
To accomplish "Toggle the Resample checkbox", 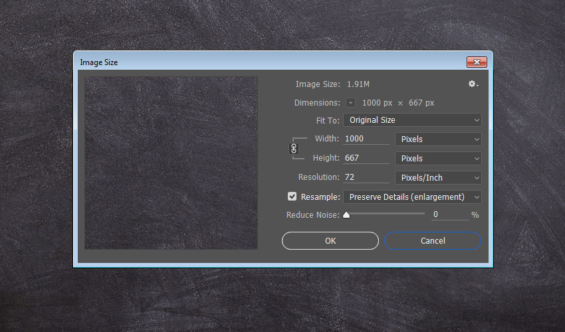I will pos(292,197).
